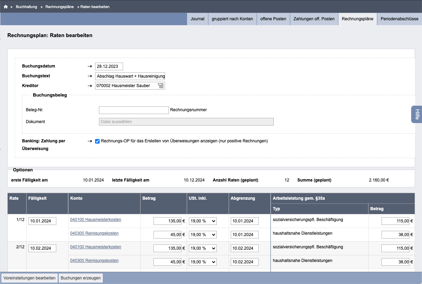This screenshot has width=422, height=284.
Task: Click the planned sum 2.160,00 €
Action: click(379, 180)
